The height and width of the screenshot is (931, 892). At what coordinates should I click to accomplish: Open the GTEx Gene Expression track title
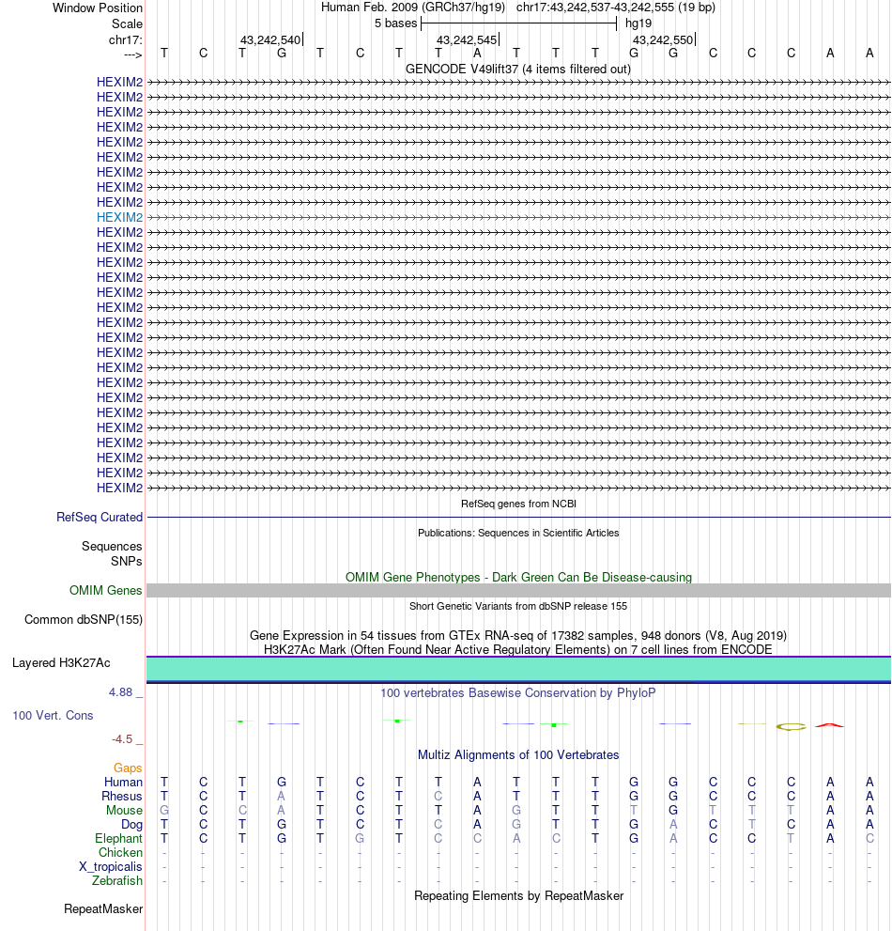tap(518, 635)
